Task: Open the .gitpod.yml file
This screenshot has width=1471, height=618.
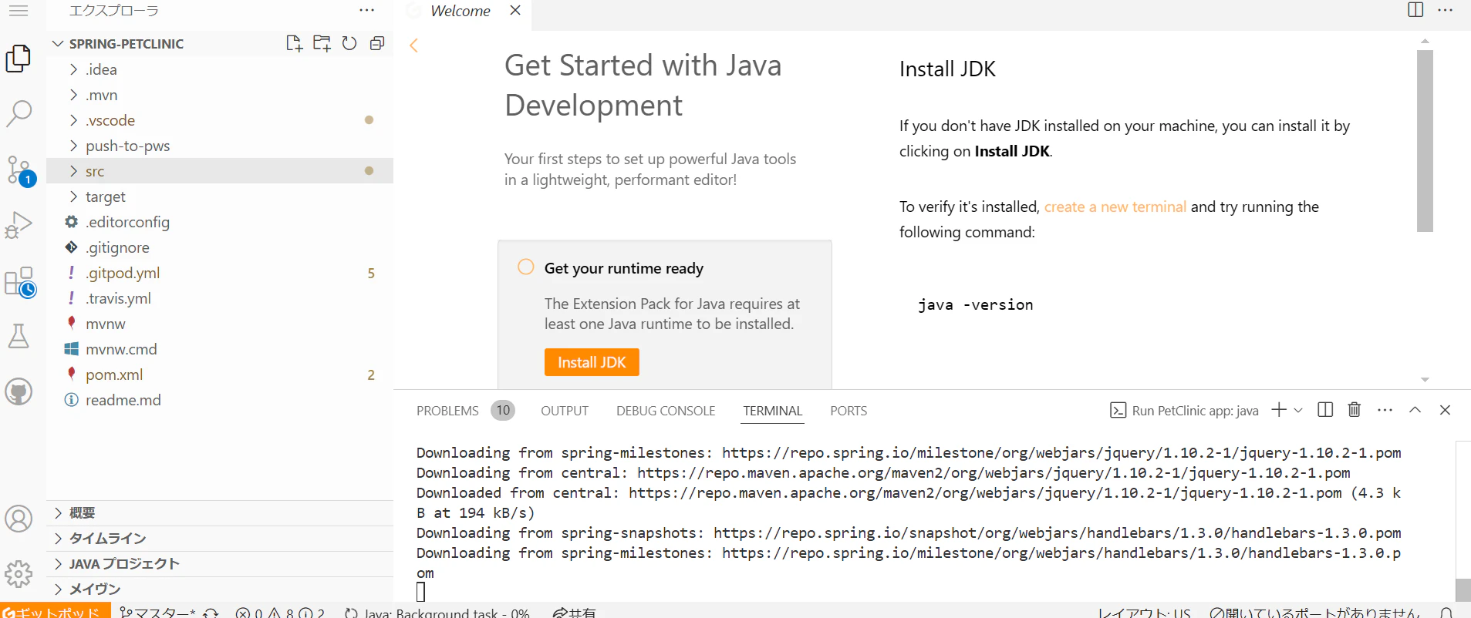Action: [x=220, y=273]
